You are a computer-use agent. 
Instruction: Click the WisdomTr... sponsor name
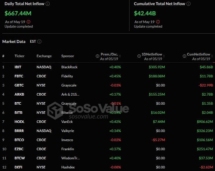coord(70,158)
